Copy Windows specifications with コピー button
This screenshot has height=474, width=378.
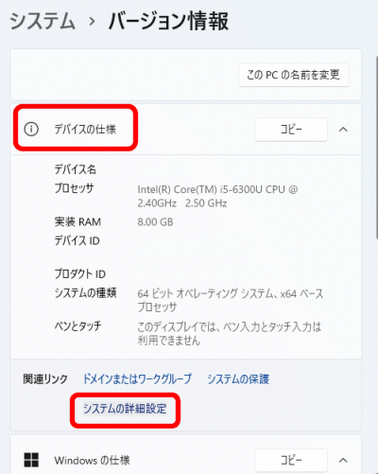pyautogui.click(x=291, y=461)
